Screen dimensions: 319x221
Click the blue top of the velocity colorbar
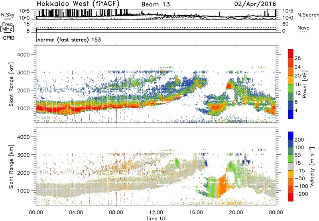291,136
